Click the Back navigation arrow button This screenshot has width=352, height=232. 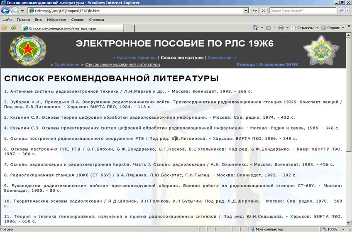tap(6, 11)
